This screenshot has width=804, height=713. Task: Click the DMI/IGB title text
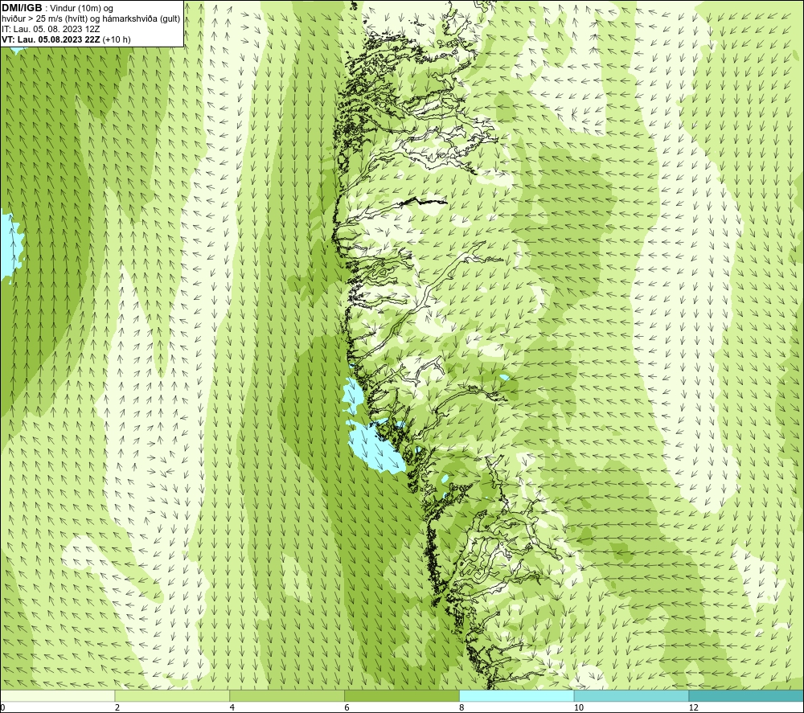(22, 8)
